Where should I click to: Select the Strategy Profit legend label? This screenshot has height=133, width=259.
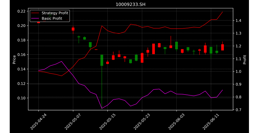point(55,13)
